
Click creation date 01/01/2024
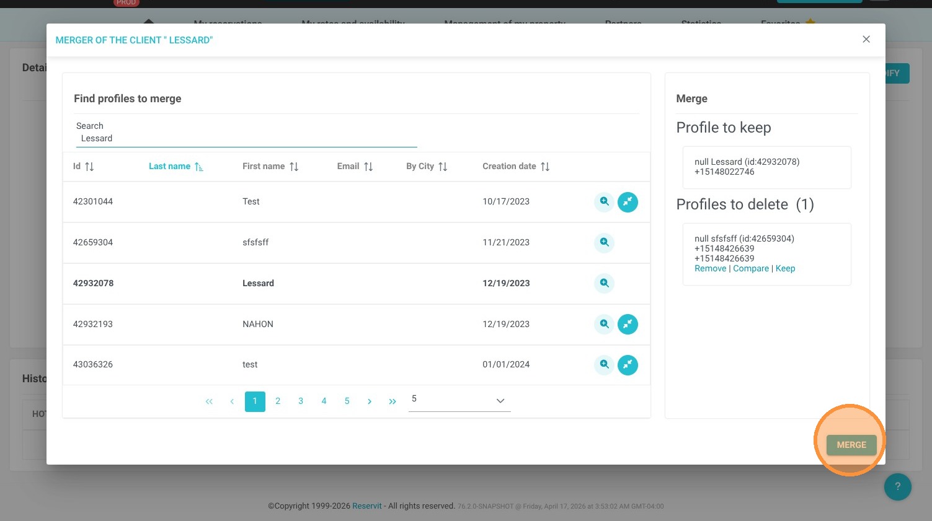tap(506, 365)
